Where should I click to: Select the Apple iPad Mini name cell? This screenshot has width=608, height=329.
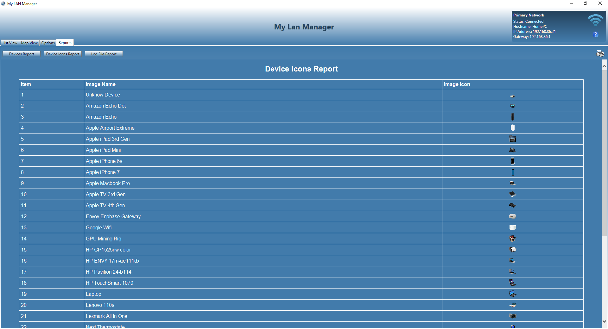(263, 150)
